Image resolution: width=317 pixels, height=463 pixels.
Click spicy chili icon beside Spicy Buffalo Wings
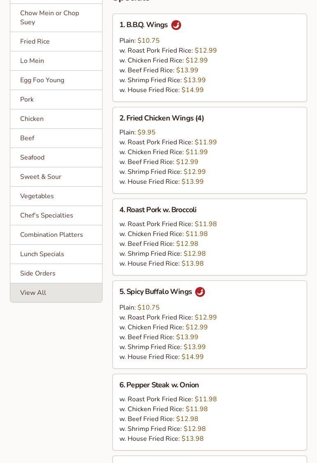[200, 292]
